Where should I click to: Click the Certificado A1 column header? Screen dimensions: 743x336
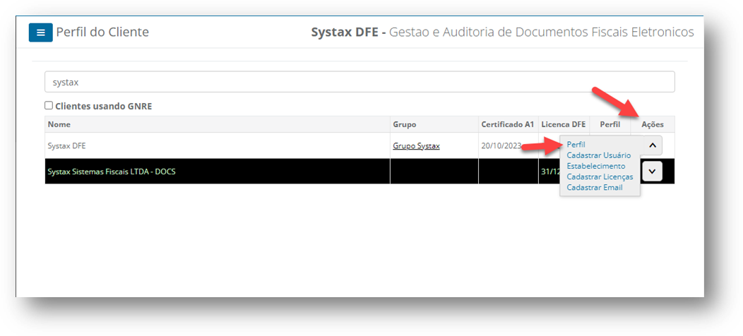[x=508, y=124]
